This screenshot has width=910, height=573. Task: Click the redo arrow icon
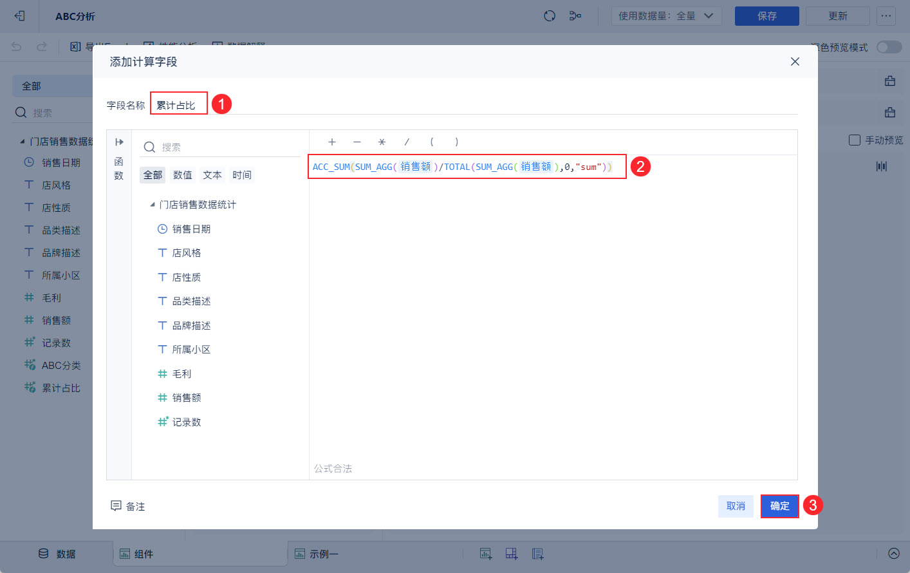[x=42, y=46]
